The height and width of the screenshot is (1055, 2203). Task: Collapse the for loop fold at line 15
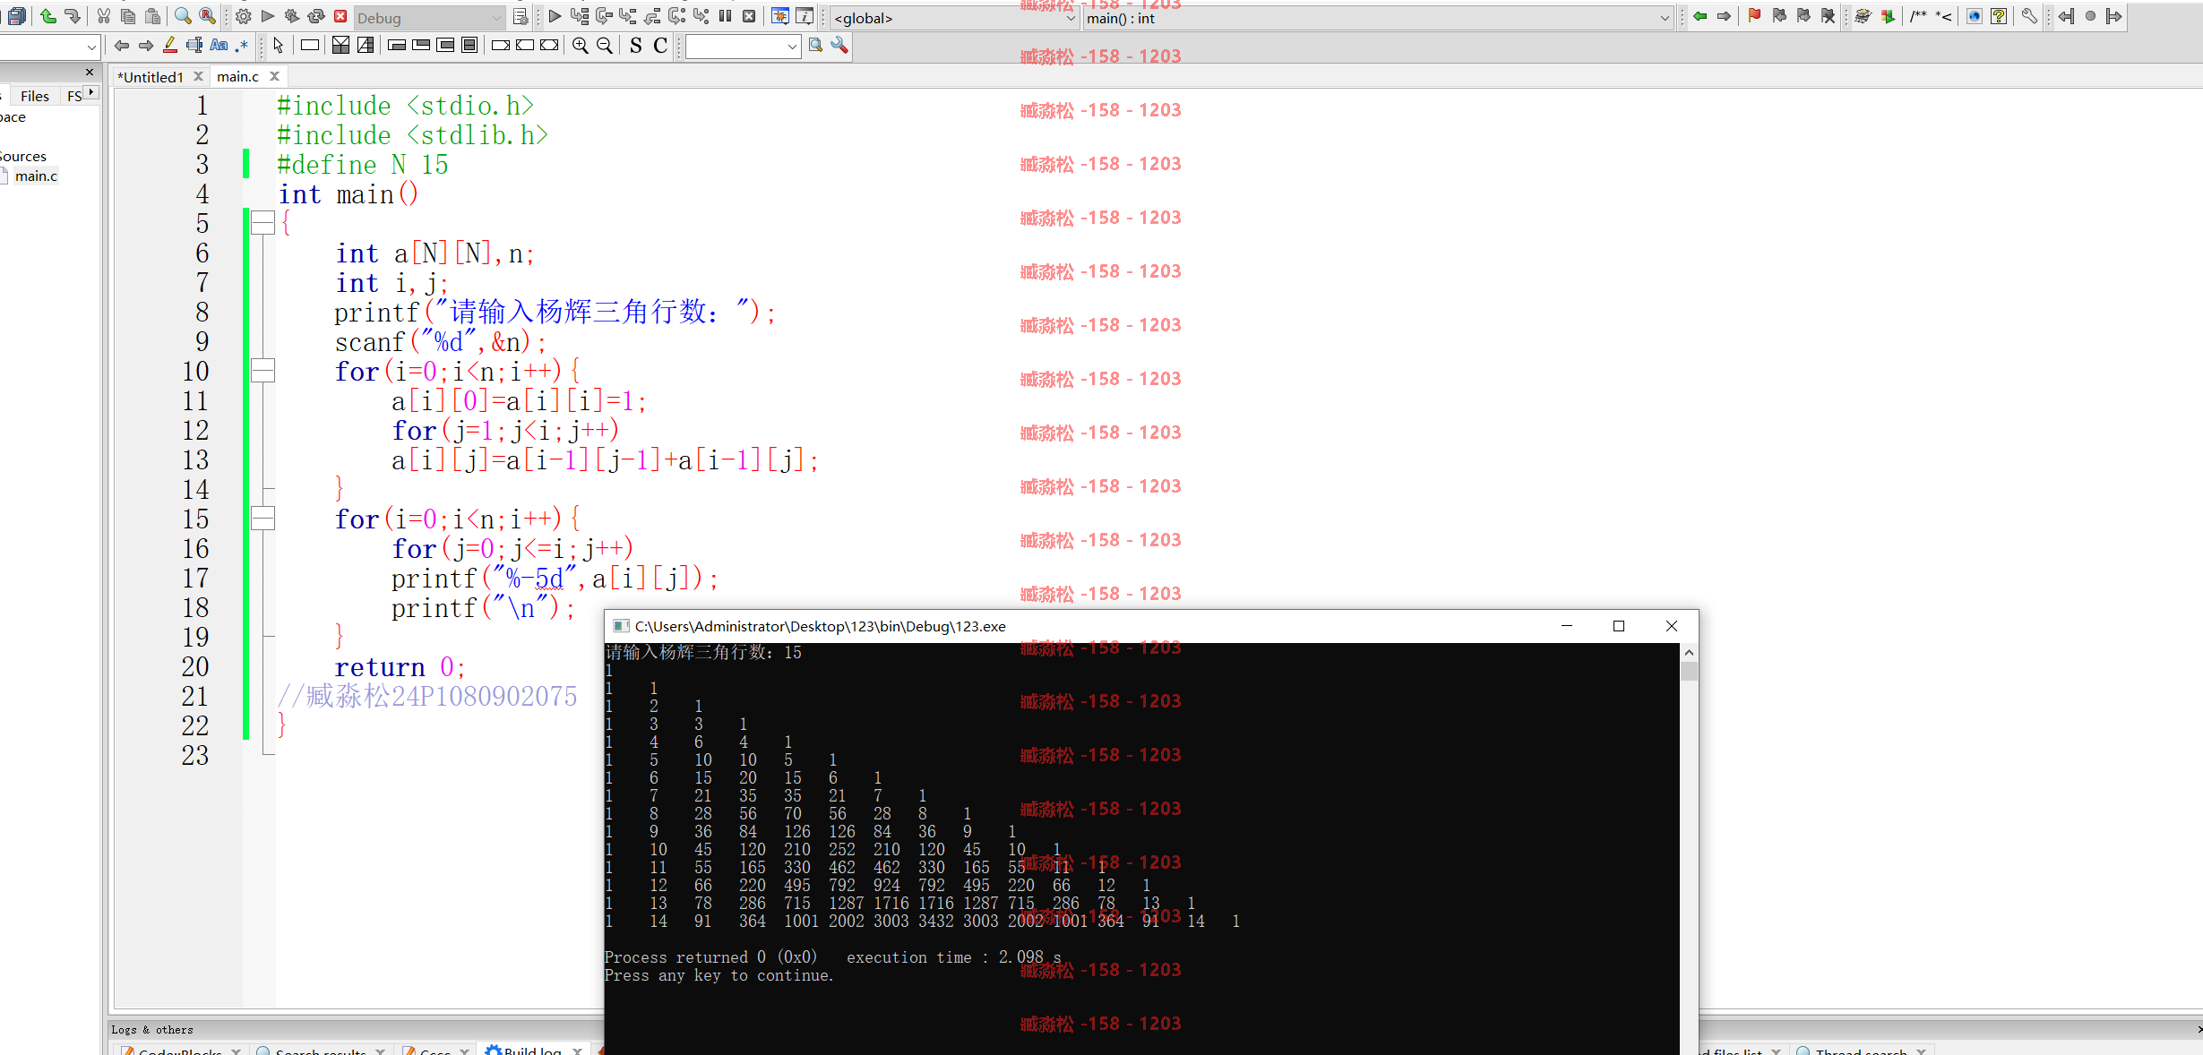[262, 518]
